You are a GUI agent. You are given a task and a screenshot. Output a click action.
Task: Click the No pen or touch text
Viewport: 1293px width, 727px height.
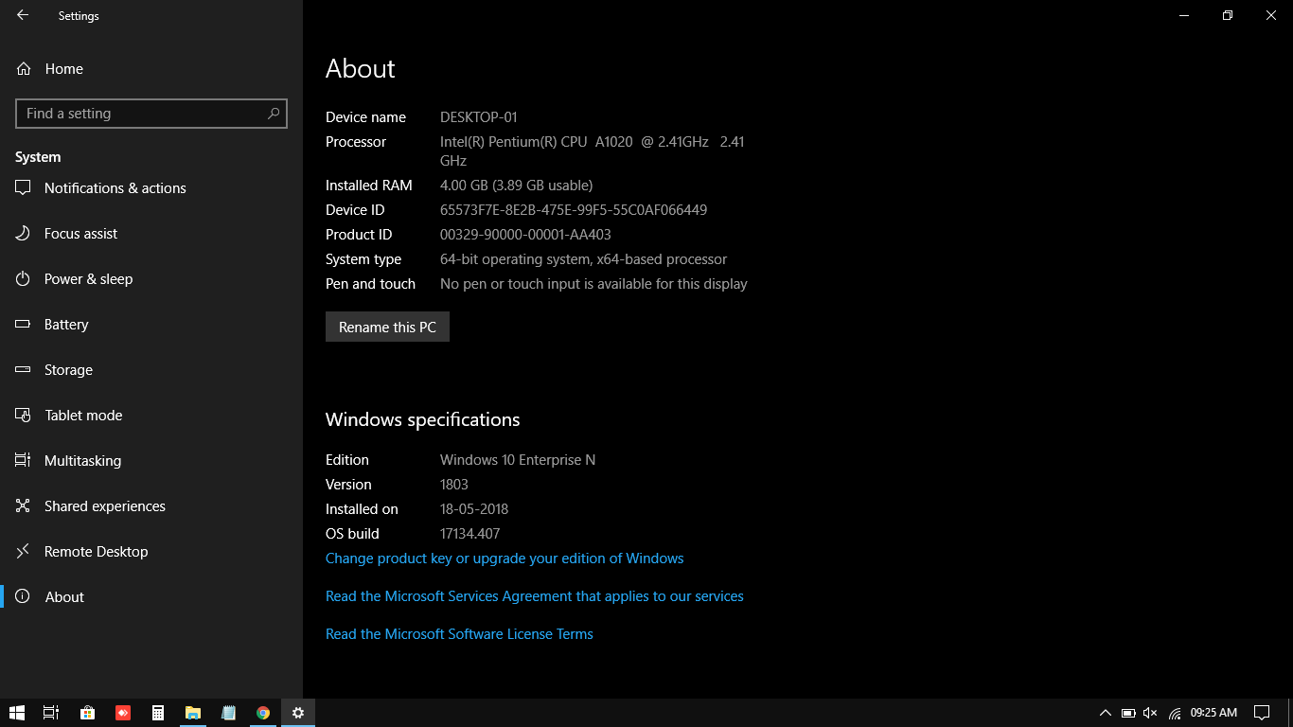coord(593,284)
